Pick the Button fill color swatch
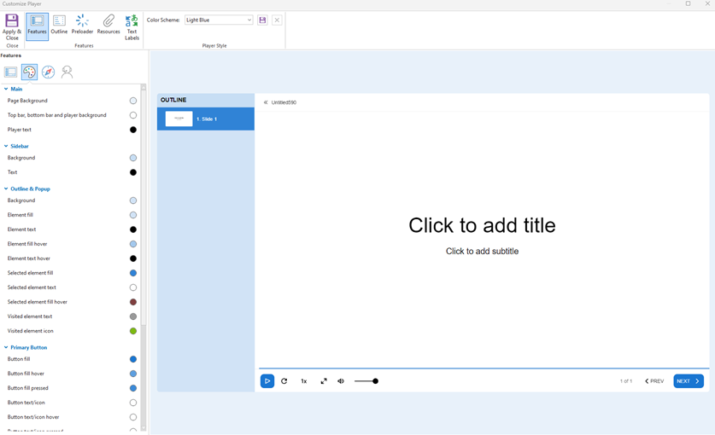 click(x=133, y=359)
